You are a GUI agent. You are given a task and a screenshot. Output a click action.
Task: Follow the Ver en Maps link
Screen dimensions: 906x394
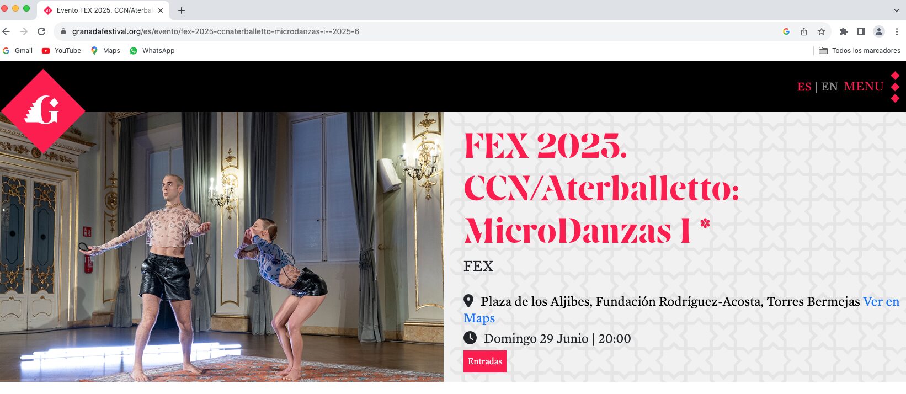pos(681,310)
